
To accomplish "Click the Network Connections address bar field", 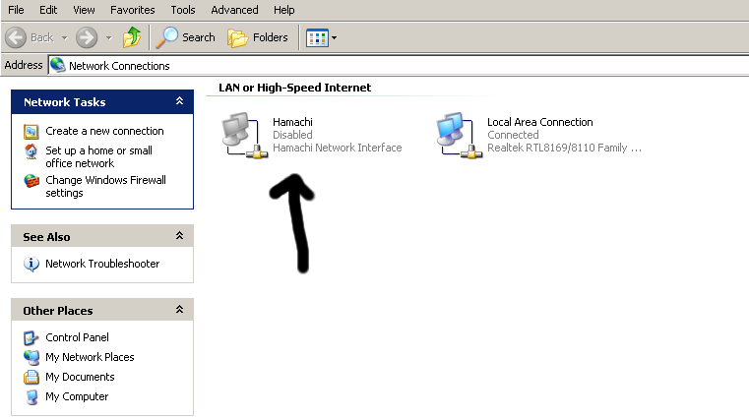I will 399,65.
